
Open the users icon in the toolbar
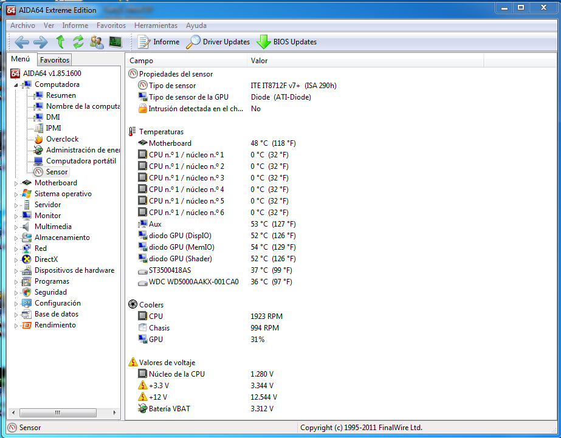pyautogui.click(x=97, y=42)
